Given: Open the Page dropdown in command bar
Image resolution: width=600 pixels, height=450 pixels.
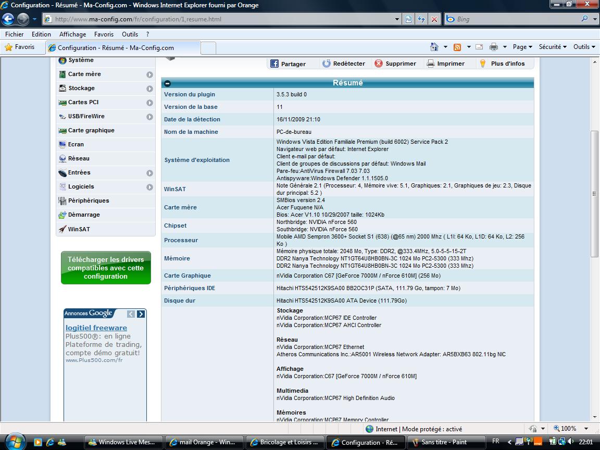Looking at the screenshot, I should (522, 47).
